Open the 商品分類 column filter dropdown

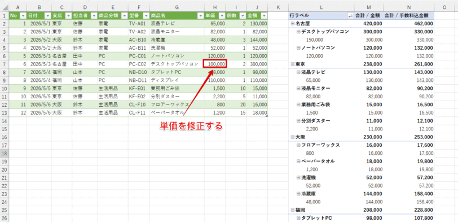tap(124, 16)
